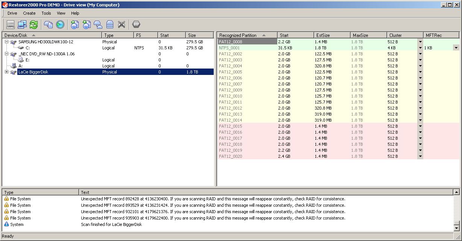
Task: Click the create region drives icon
Action: click(x=98, y=24)
